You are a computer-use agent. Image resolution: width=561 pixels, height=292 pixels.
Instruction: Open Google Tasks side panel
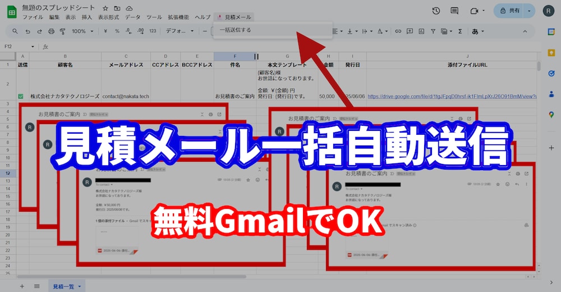[x=551, y=74]
